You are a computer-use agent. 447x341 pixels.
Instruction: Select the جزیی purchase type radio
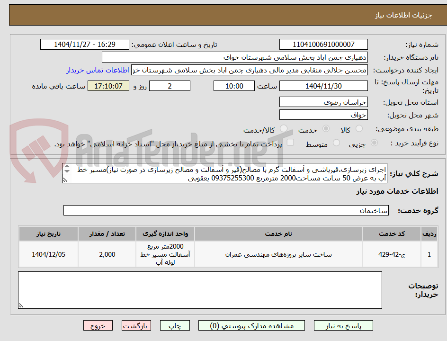click(x=374, y=143)
